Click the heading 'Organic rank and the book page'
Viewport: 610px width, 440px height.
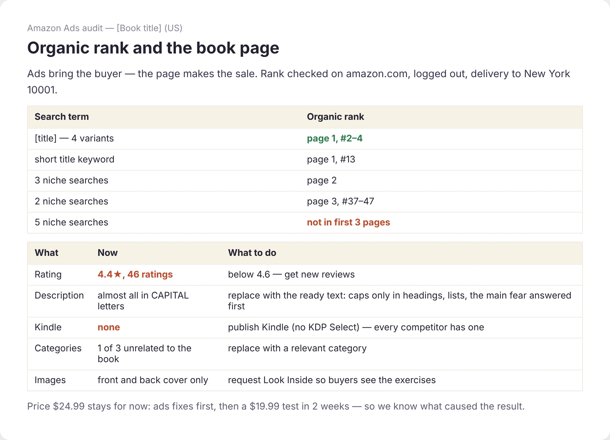[x=153, y=48]
